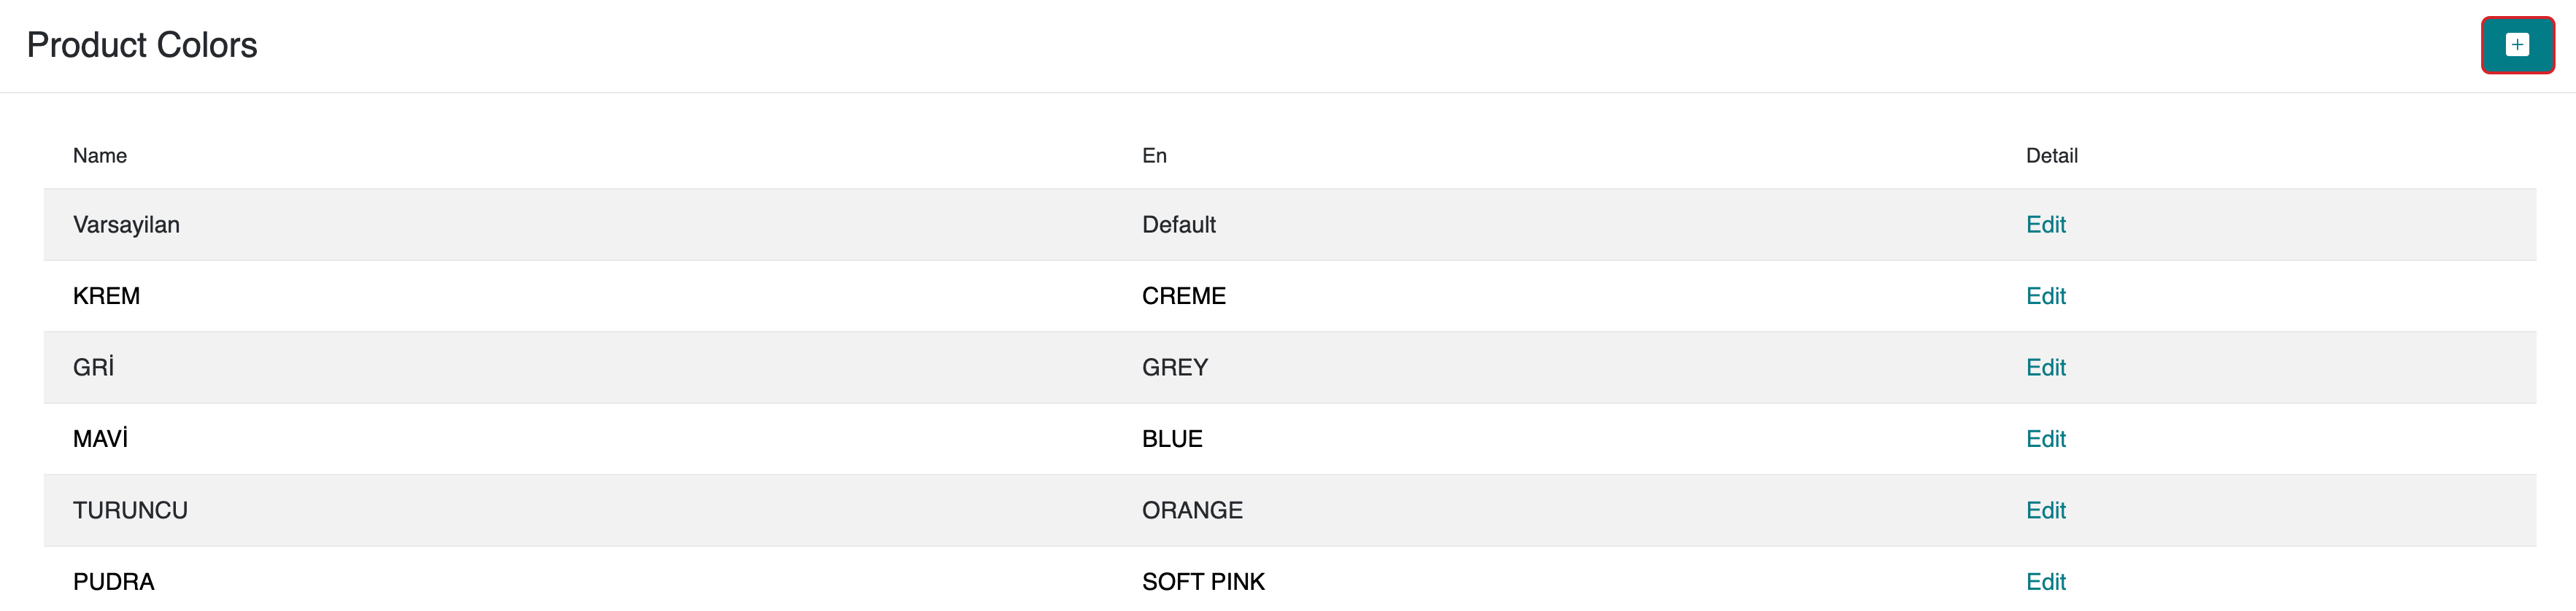Open Edit for the KREM row
The width and height of the screenshot is (2576, 611).
pos(2045,297)
